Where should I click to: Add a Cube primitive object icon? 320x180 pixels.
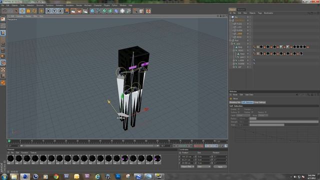point(92,11)
